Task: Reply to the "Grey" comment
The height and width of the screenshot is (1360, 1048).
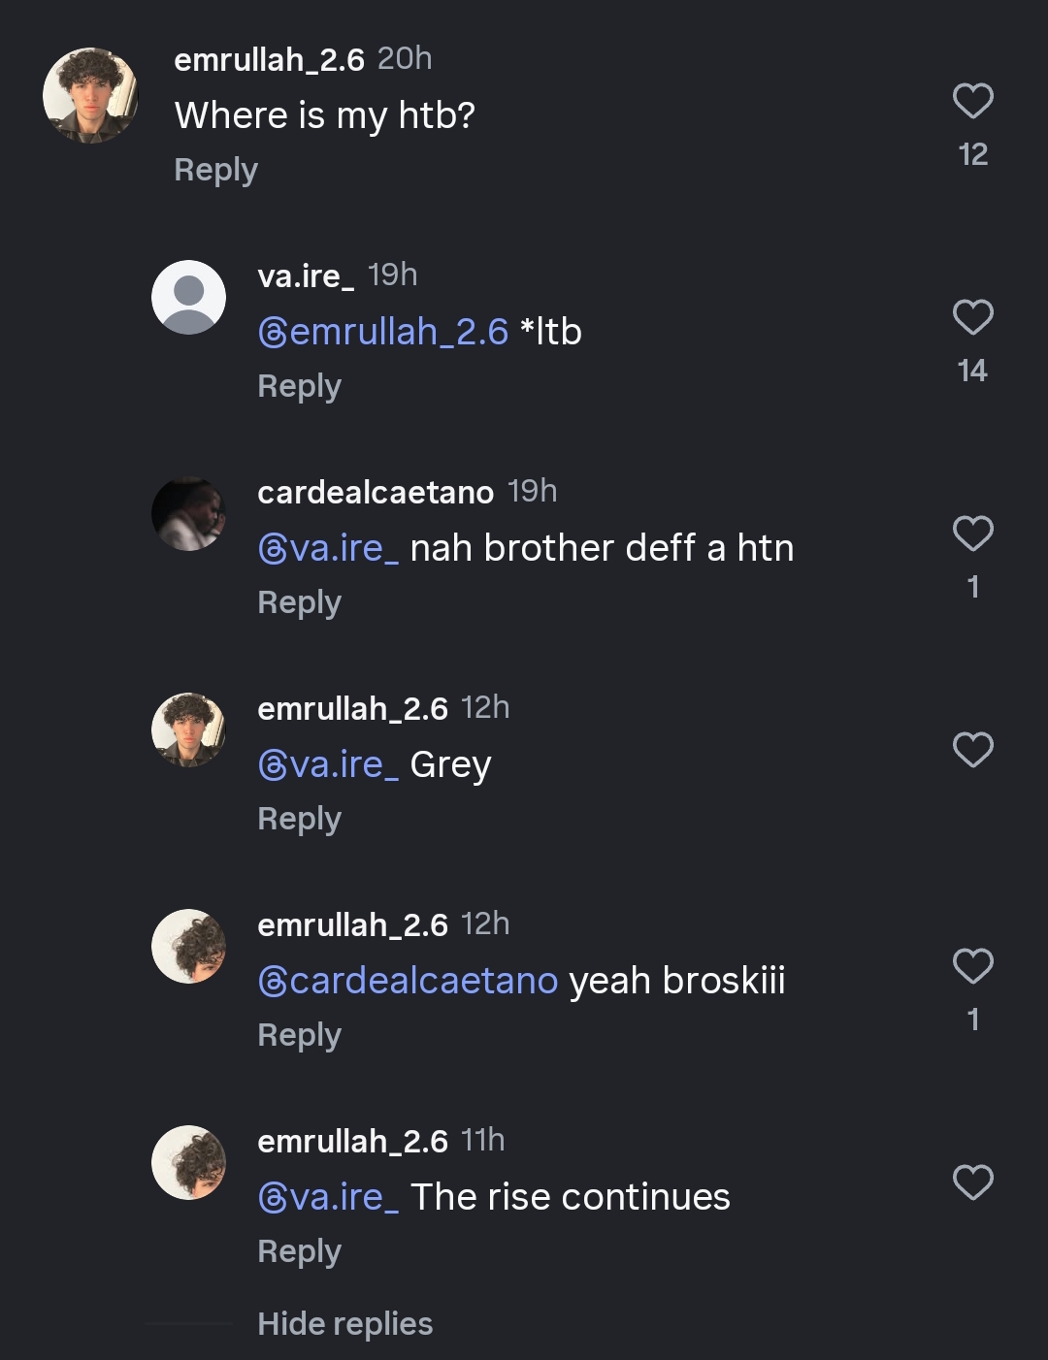Action: (x=299, y=819)
